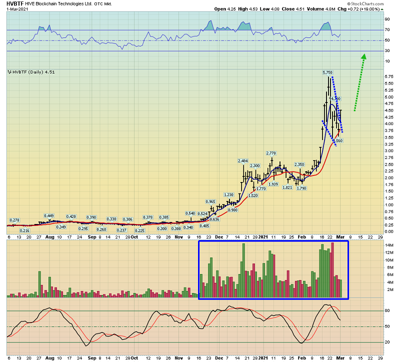This screenshot has width=400, height=362.
Task: Click the OTC Mkt. exchange label
Action: coord(103,4)
